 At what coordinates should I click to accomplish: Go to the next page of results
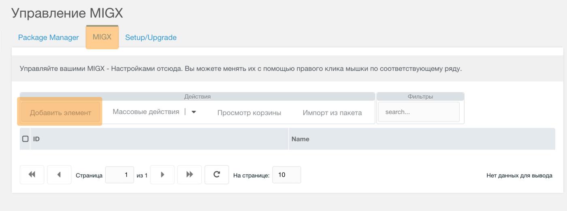162,175
